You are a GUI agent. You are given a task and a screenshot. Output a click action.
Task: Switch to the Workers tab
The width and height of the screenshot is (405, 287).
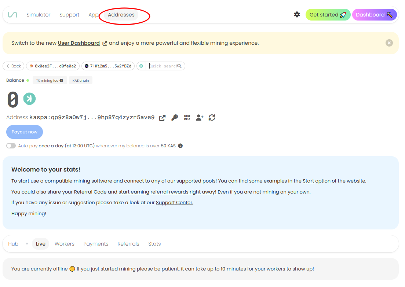point(65,244)
